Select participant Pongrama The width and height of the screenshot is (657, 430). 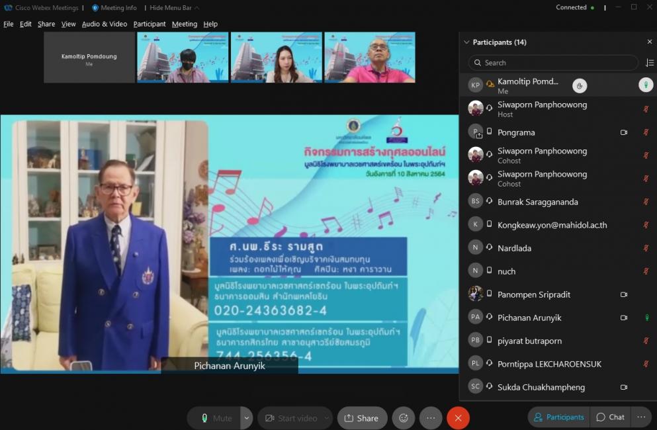558,132
